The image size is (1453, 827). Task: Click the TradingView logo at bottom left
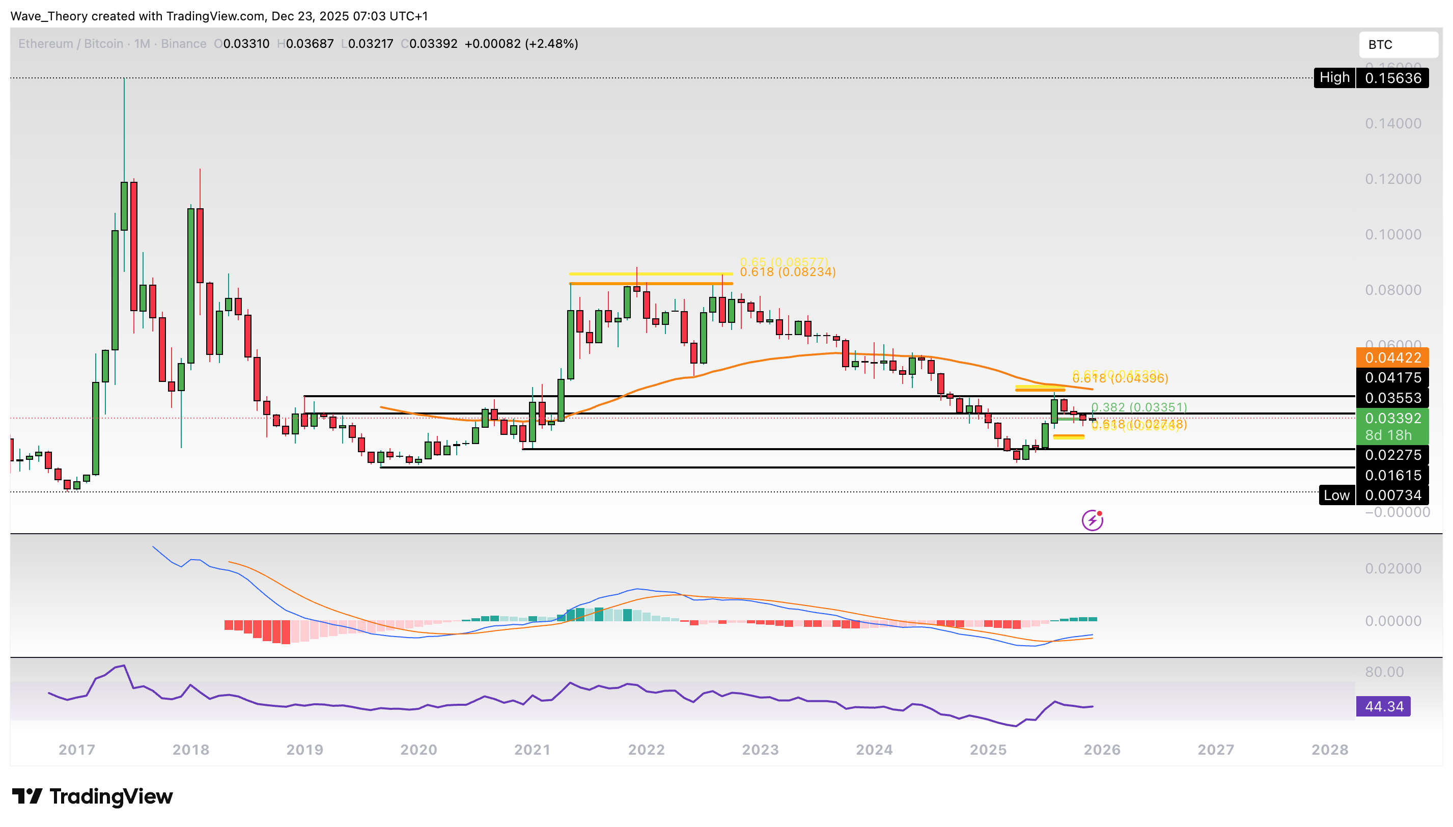93,796
